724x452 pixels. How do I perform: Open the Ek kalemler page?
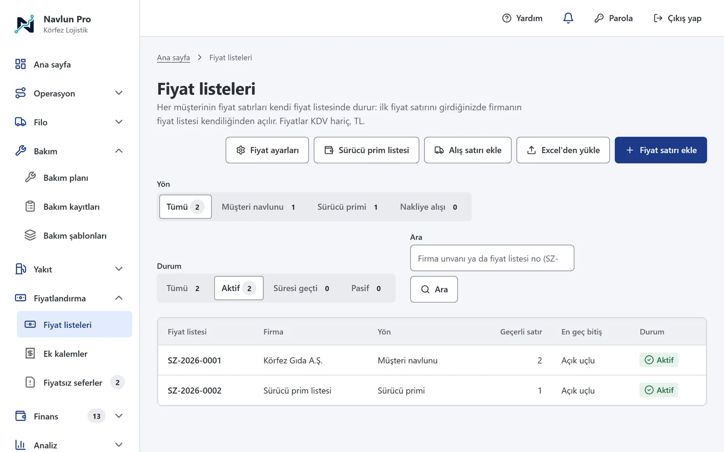[x=74, y=353]
